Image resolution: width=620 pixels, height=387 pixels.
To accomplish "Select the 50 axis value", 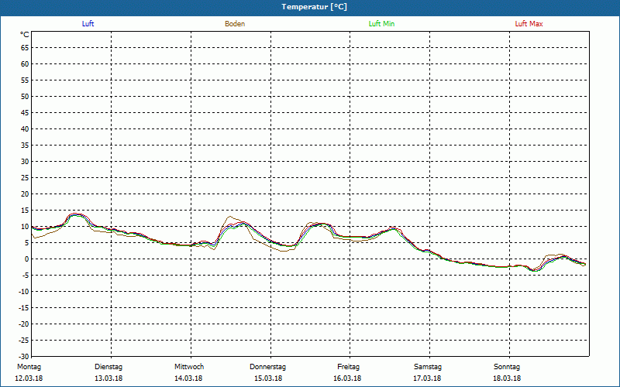I will pos(25,96).
